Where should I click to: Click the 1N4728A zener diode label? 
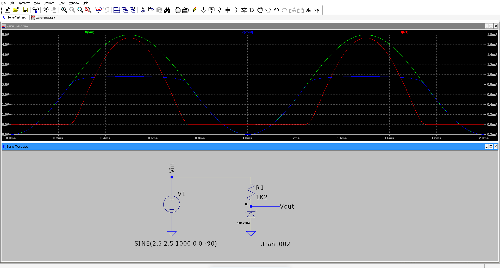pos(243,223)
